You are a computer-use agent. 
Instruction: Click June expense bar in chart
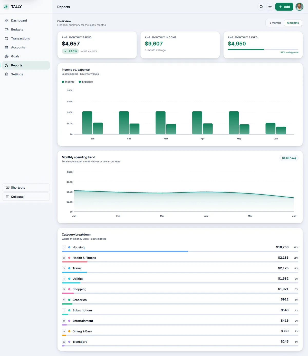pos(281,130)
